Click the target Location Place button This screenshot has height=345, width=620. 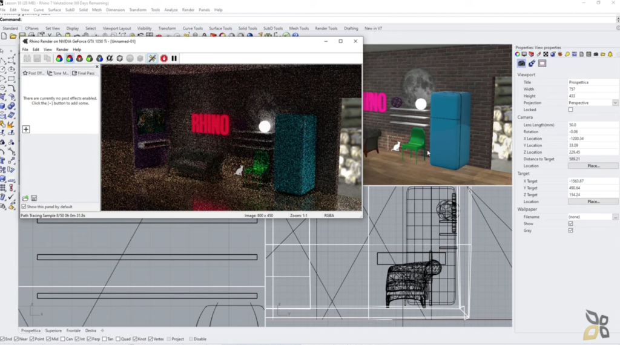coord(593,202)
